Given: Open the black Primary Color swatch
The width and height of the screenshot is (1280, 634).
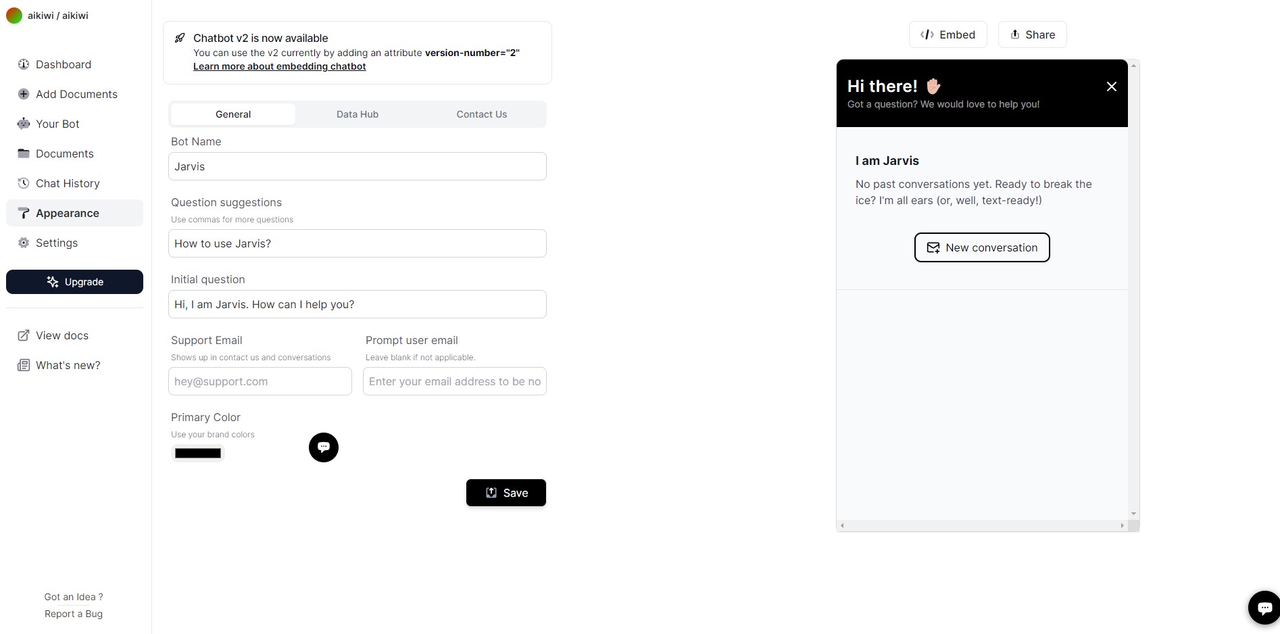Looking at the screenshot, I should coord(198,454).
